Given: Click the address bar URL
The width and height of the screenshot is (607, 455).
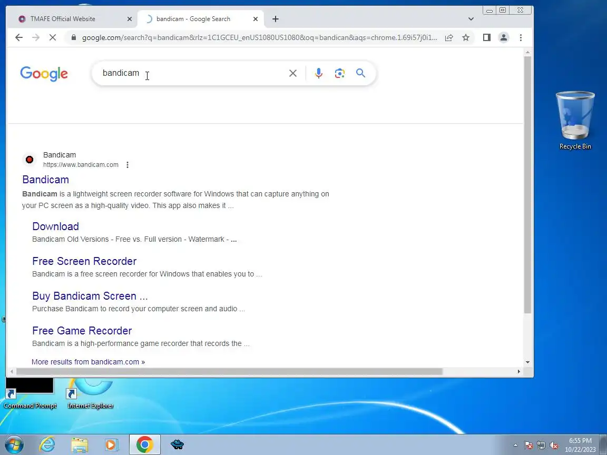Looking at the screenshot, I should [x=259, y=37].
